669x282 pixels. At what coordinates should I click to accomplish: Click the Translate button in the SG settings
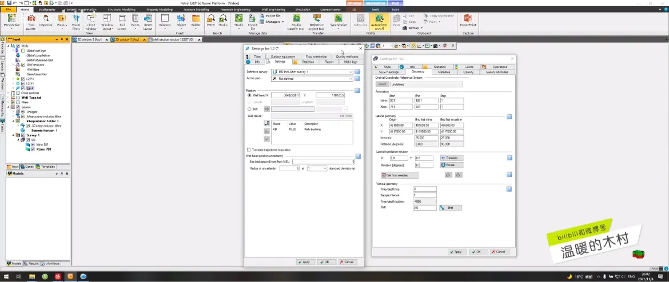coord(451,158)
